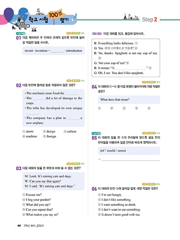Pick answer ⑤ It doesn't taste good with tea

[119, 214]
